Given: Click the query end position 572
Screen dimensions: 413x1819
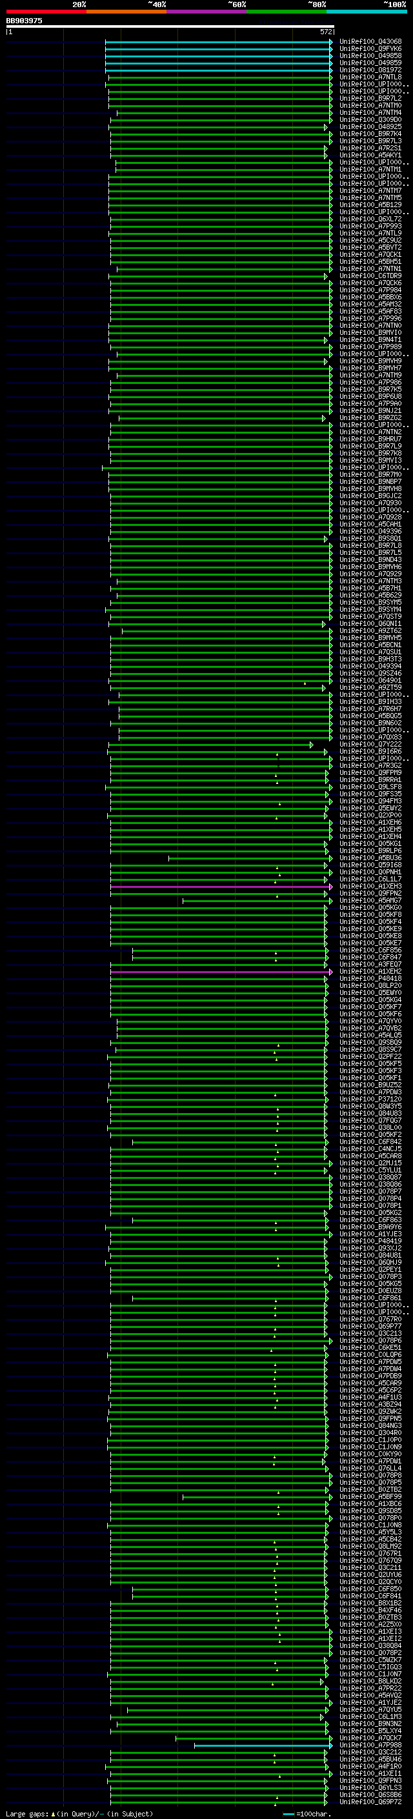Looking at the screenshot, I should coord(325,32).
